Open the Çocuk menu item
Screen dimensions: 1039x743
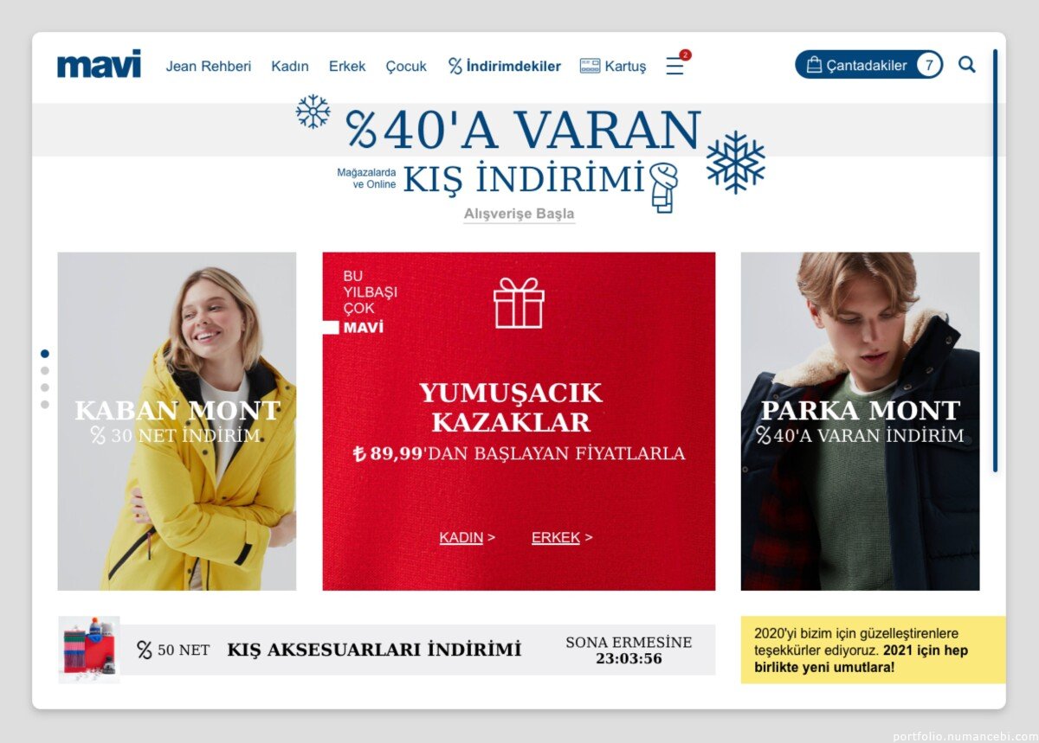(x=406, y=66)
